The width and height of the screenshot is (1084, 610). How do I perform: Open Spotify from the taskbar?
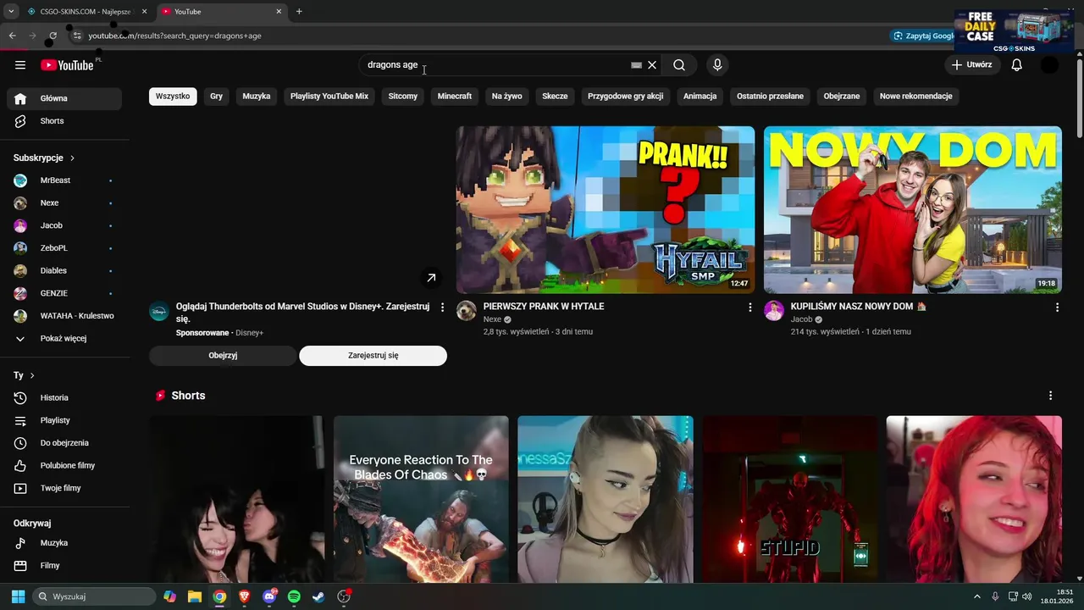(x=294, y=596)
